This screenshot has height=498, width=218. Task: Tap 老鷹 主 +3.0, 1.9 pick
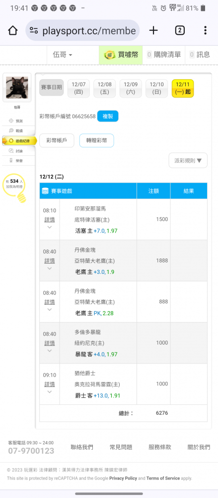95,272
